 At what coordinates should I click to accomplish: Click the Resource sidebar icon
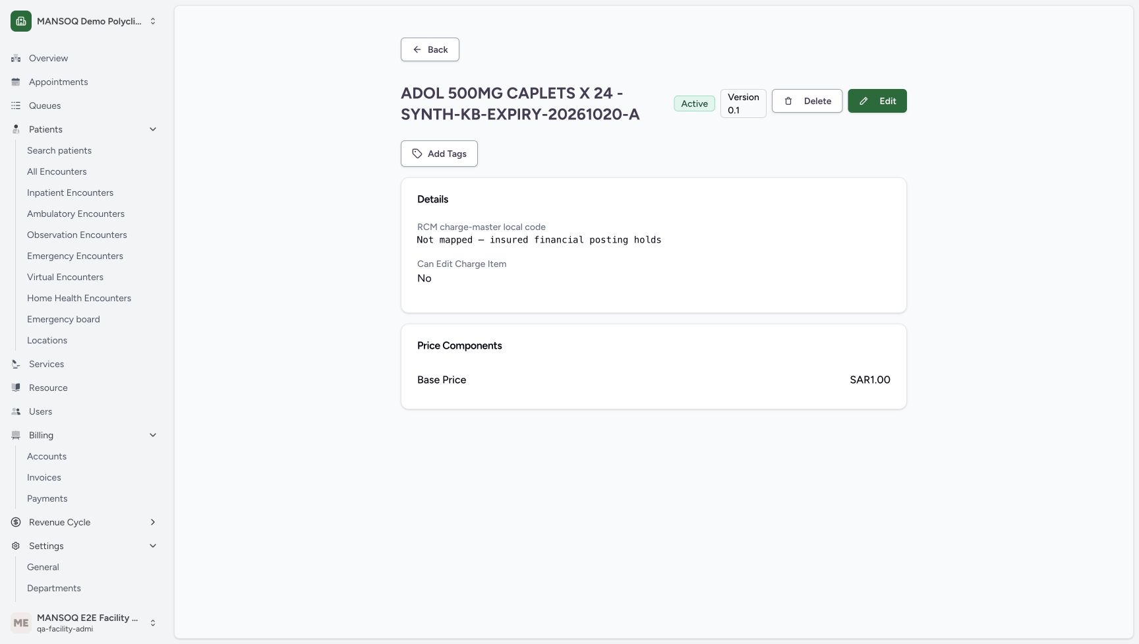click(16, 388)
